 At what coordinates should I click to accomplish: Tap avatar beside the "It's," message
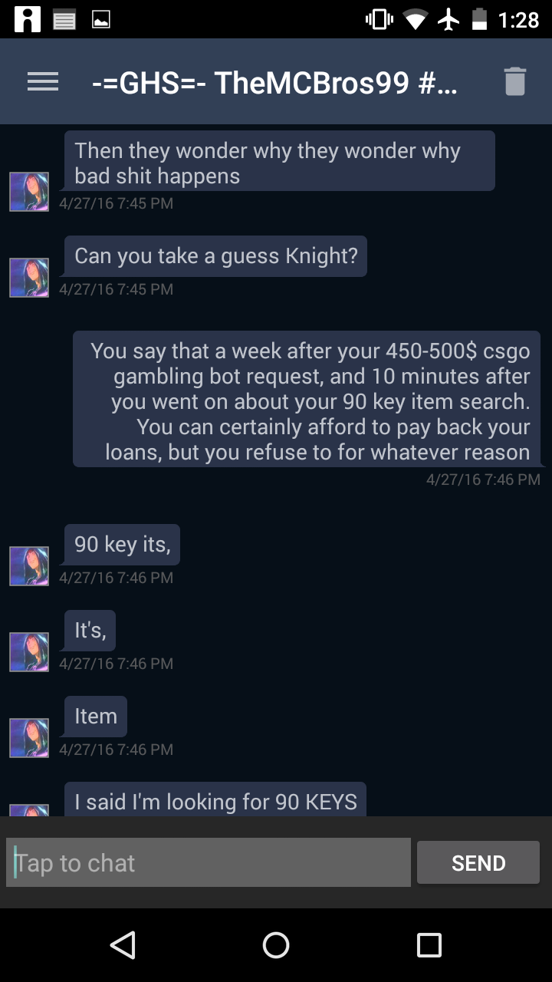29,652
